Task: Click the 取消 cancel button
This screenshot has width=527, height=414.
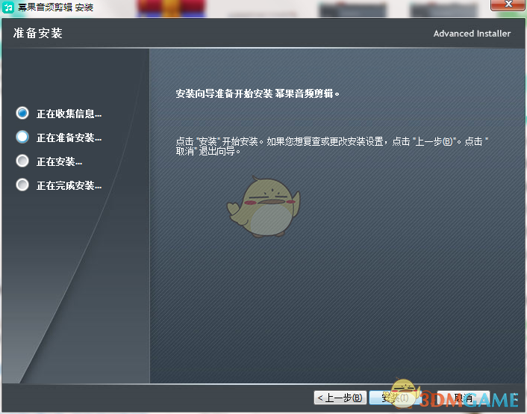Action: coord(464,398)
